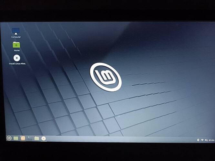Open the sound volume tray icon
Image resolution: width=215 pixels, height=161 pixels.
206,140
